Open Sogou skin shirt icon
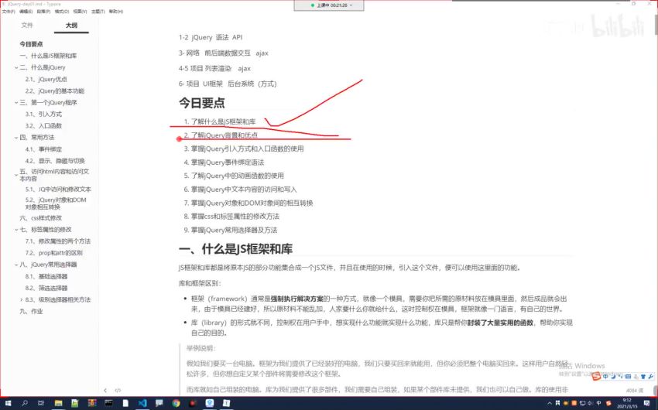Image resolution: width=658 pixels, height=410 pixels. tap(643, 377)
